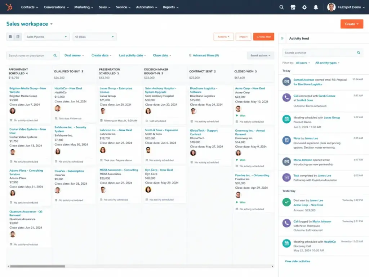Switch to board grid view icon
The image size is (369, 277).
coord(10,37)
